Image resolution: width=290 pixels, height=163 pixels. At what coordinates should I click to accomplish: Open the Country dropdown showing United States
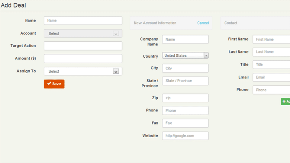[x=185, y=56]
